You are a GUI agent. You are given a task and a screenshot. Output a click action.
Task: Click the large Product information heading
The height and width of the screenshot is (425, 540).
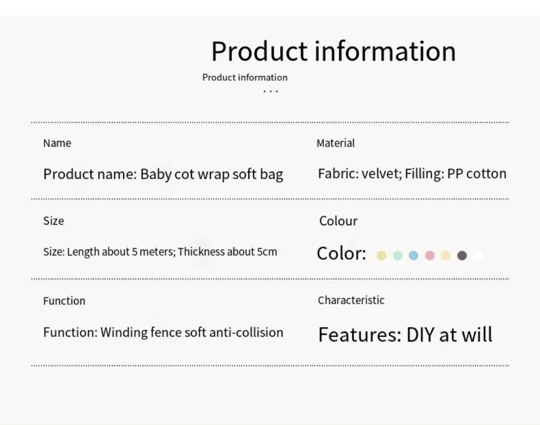click(333, 52)
